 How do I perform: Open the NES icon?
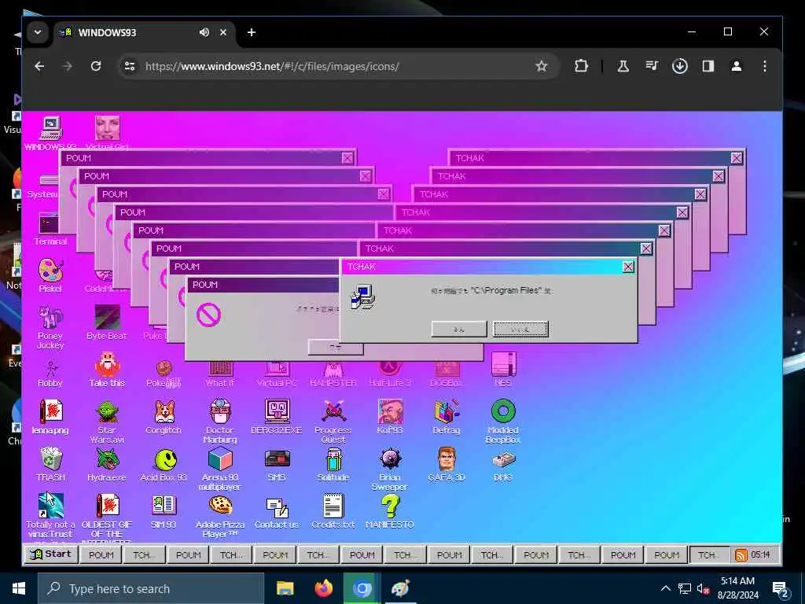point(503,370)
